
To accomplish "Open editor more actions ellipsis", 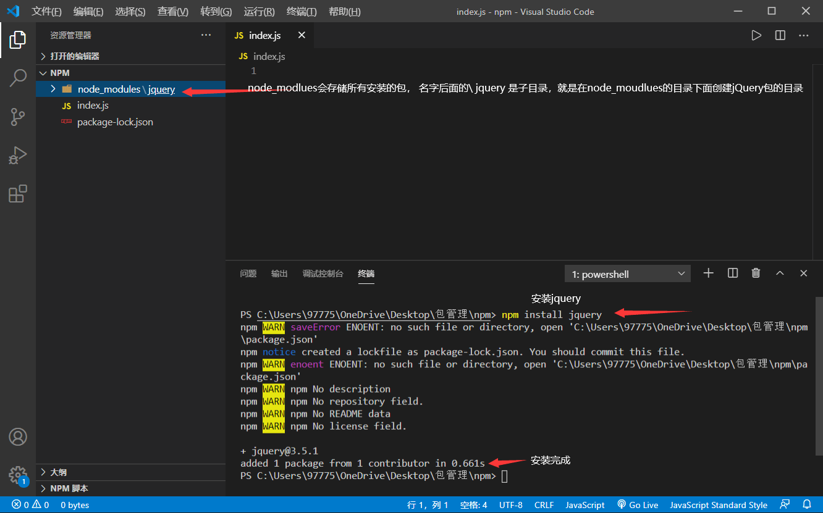I will click(x=804, y=35).
